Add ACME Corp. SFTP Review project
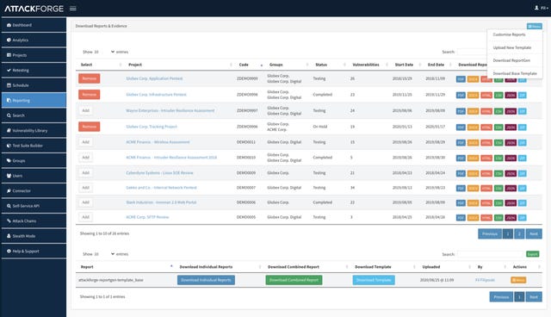Viewport: 551px width, 317px height. pyautogui.click(x=86, y=217)
